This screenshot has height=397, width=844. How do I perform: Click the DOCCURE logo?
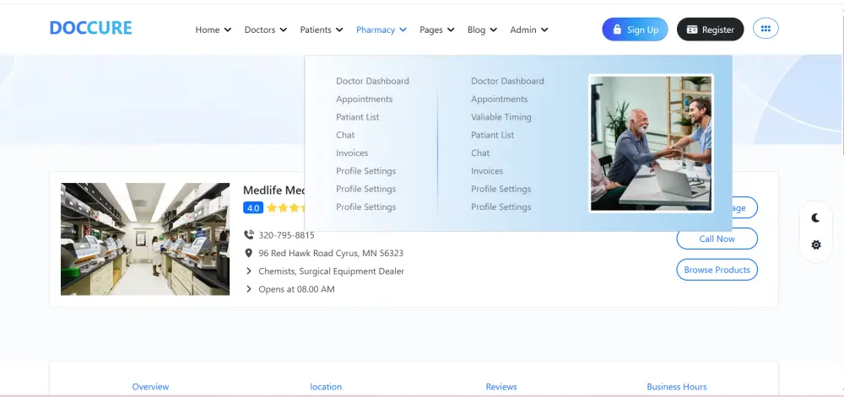(90, 28)
